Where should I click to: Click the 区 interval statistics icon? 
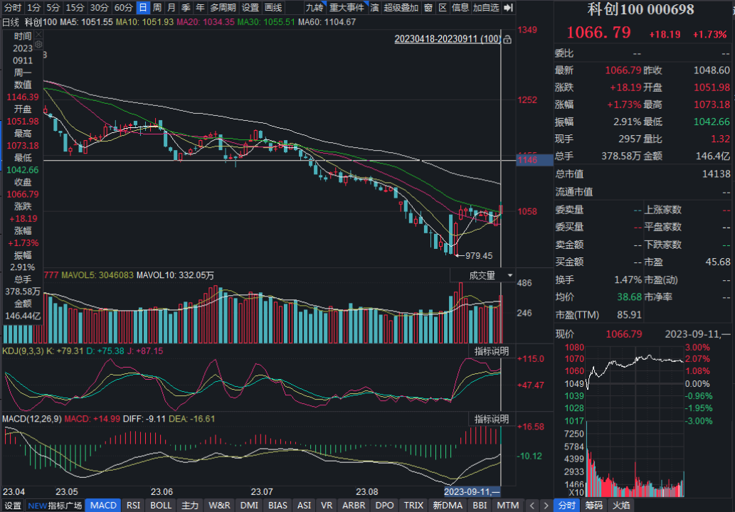(x=442, y=8)
